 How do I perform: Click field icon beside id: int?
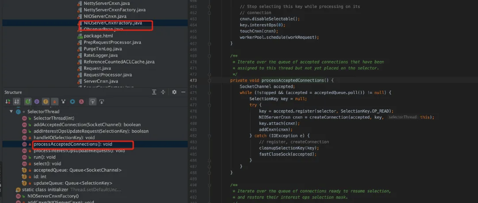point(24,177)
